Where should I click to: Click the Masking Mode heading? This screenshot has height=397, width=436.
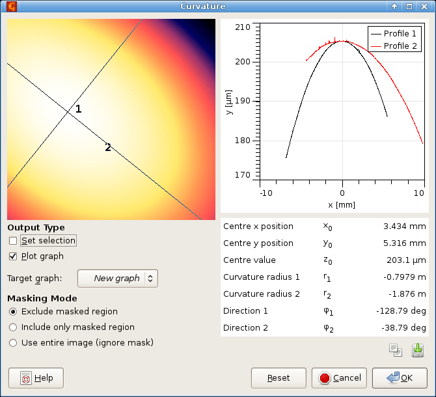tap(42, 298)
